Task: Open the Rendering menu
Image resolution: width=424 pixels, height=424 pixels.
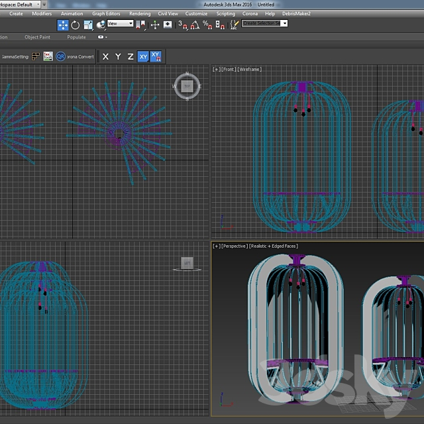Action: point(140,13)
